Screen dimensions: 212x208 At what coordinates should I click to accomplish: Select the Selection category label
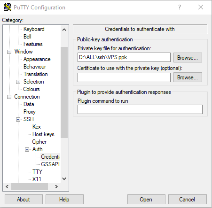pyautogui.click(x=34, y=82)
